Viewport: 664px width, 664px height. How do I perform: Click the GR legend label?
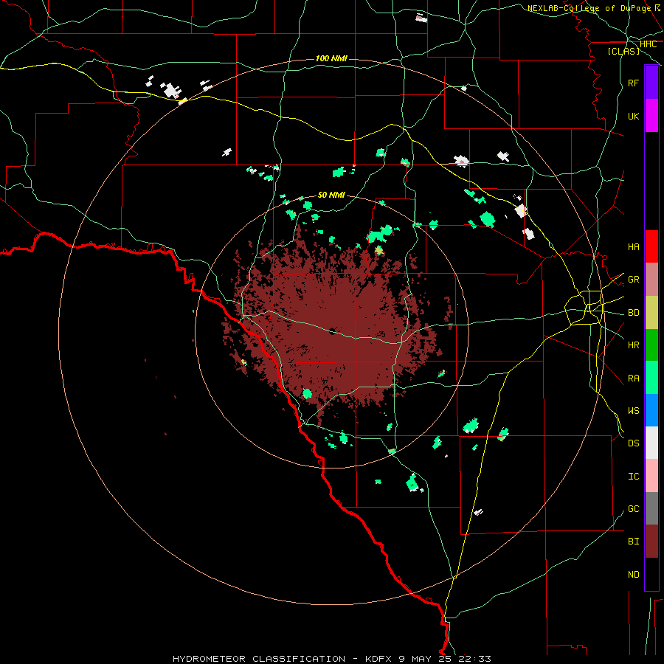pos(633,280)
